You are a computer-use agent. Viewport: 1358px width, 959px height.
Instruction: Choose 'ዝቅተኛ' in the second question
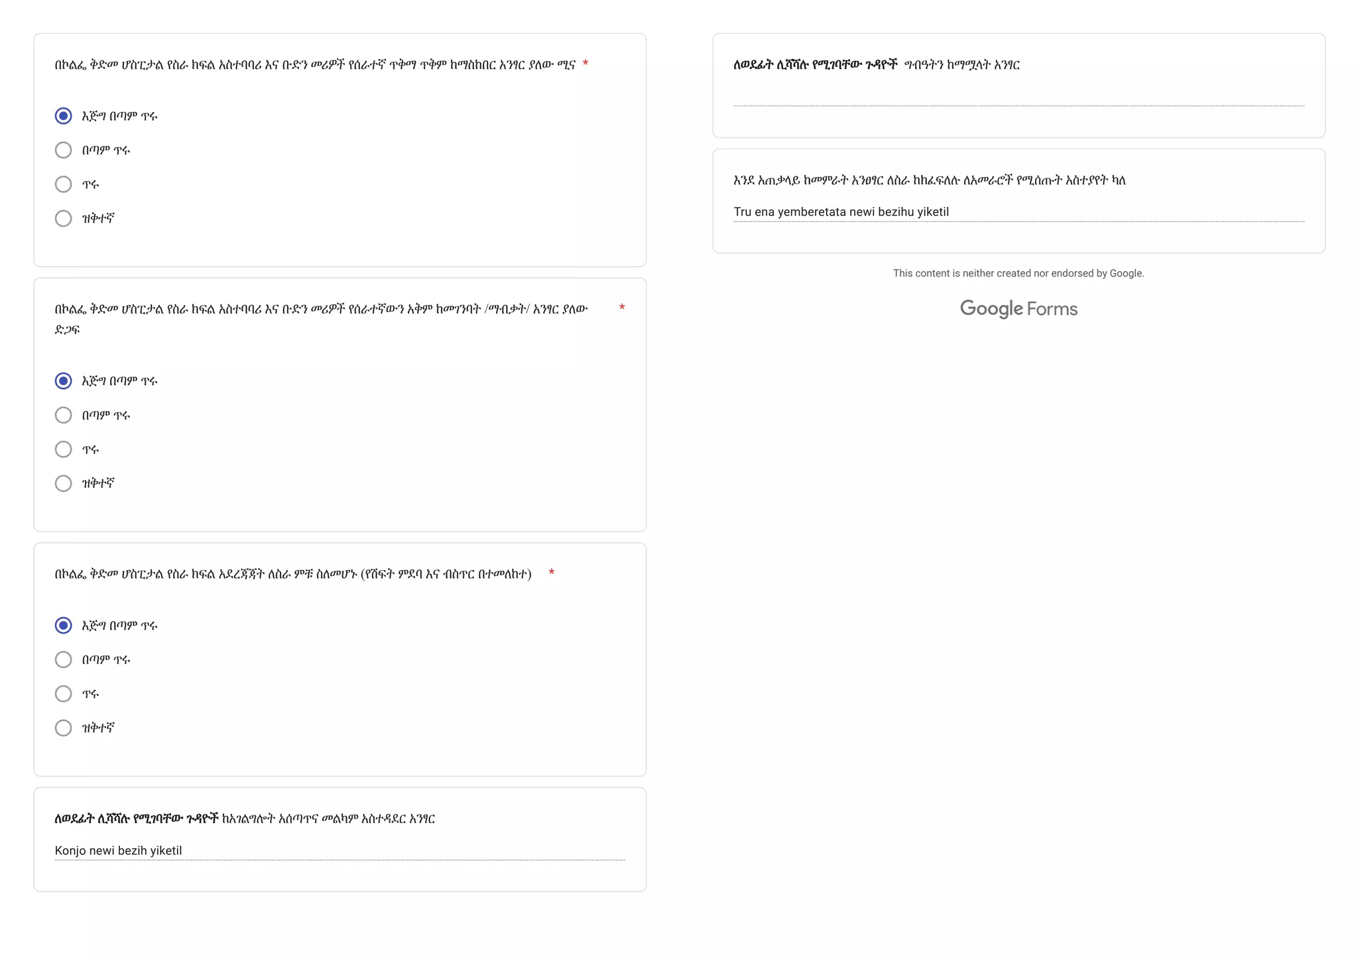[x=63, y=484]
